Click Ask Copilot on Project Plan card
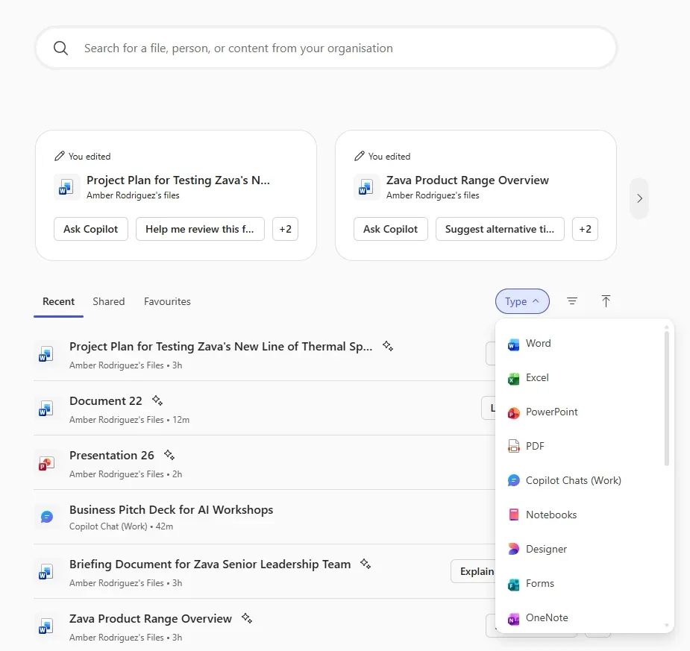 (91, 229)
